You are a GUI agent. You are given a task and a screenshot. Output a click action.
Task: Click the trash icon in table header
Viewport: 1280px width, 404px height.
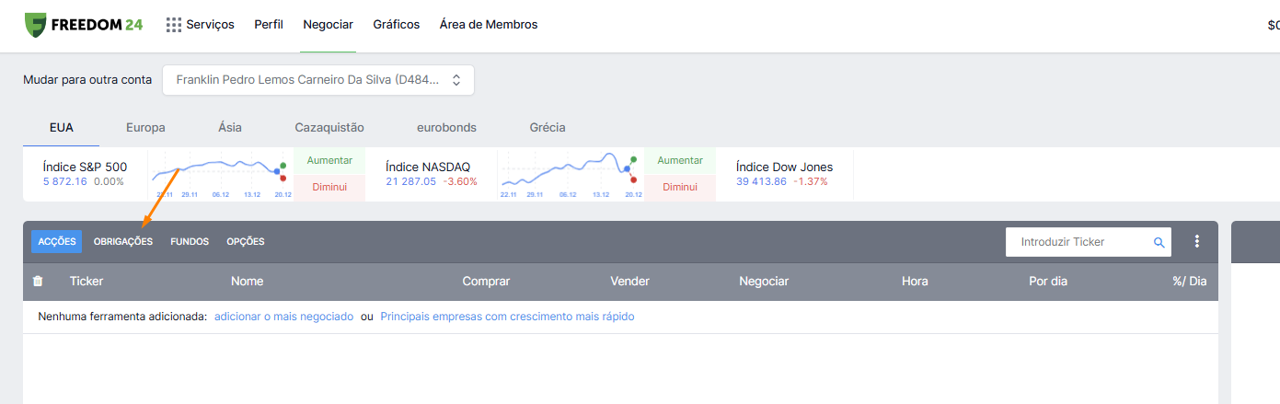click(x=38, y=281)
